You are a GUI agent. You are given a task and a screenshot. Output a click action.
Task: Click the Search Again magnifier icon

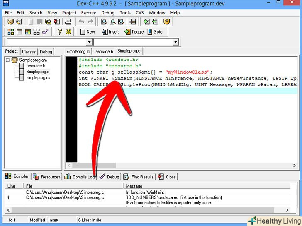[x=121, y=22]
